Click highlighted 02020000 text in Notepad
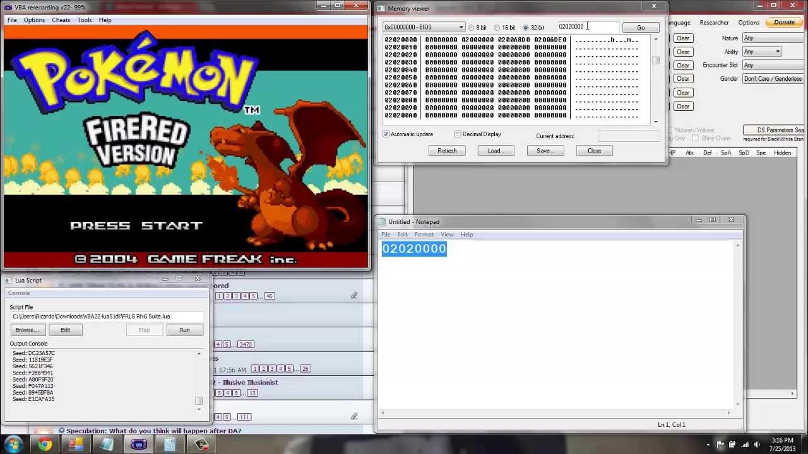The image size is (808, 454). (x=414, y=248)
